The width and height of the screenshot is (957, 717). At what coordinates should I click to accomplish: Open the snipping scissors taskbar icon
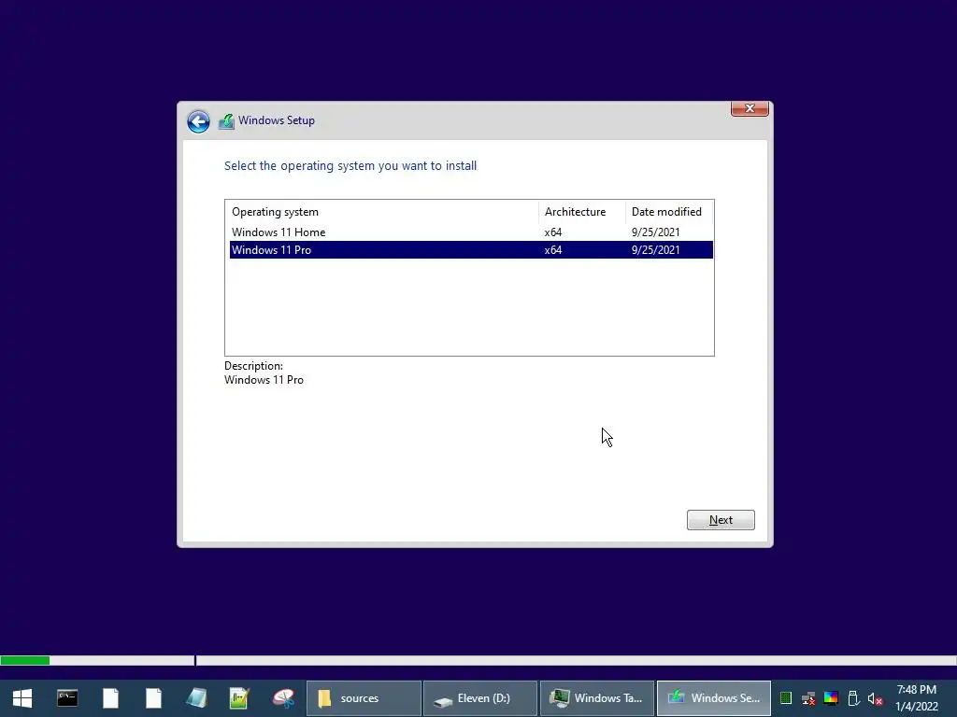[x=283, y=698]
